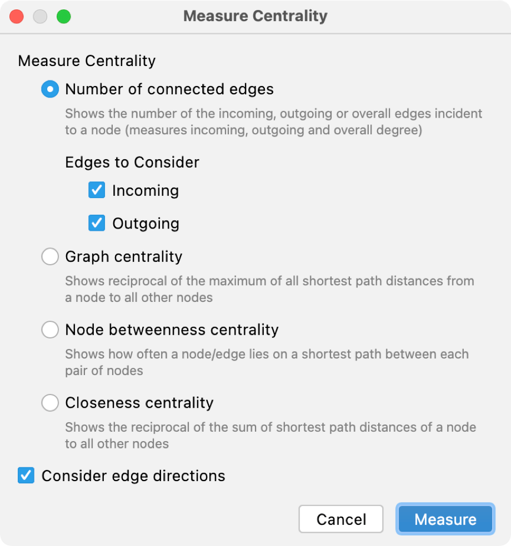The width and height of the screenshot is (511, 546).
Task: Toggle Outgoing by clicking its label text
Action: 146,223
